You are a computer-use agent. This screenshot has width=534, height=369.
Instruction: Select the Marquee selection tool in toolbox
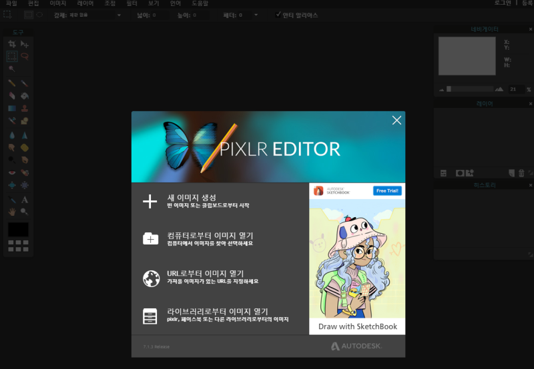(12, 57)
